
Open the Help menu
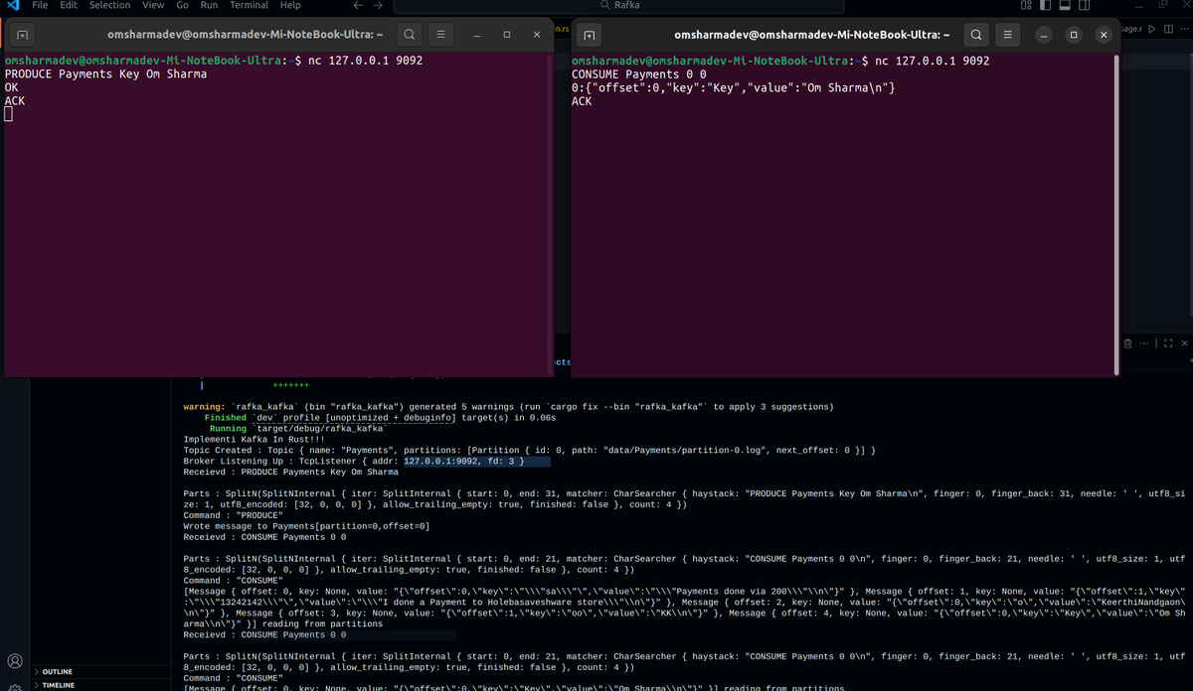pyautogui.click(x=290, y=5)
